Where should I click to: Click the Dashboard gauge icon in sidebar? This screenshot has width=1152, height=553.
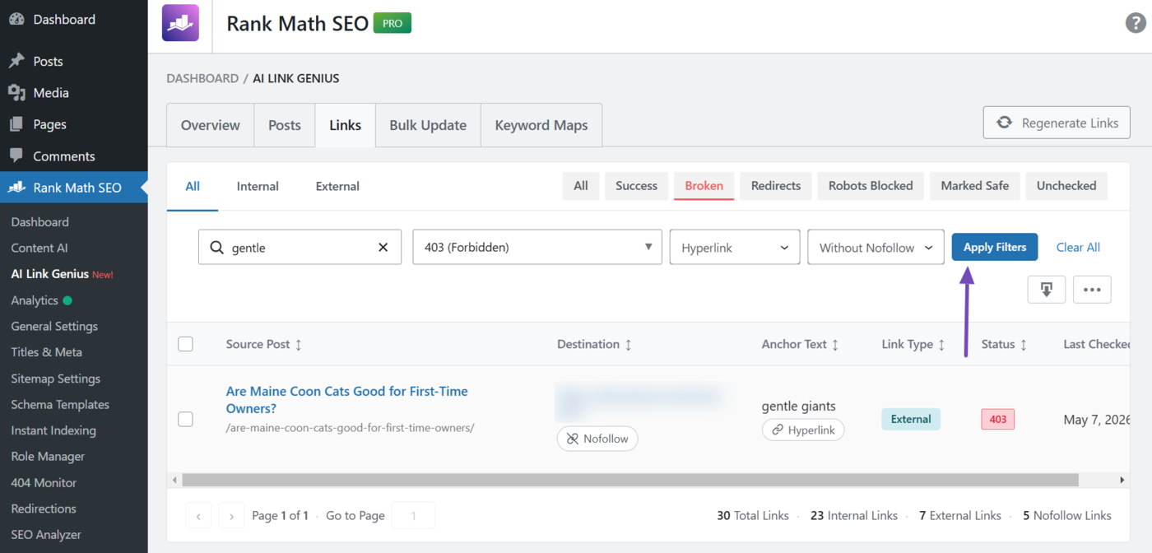tap(16, 19)
